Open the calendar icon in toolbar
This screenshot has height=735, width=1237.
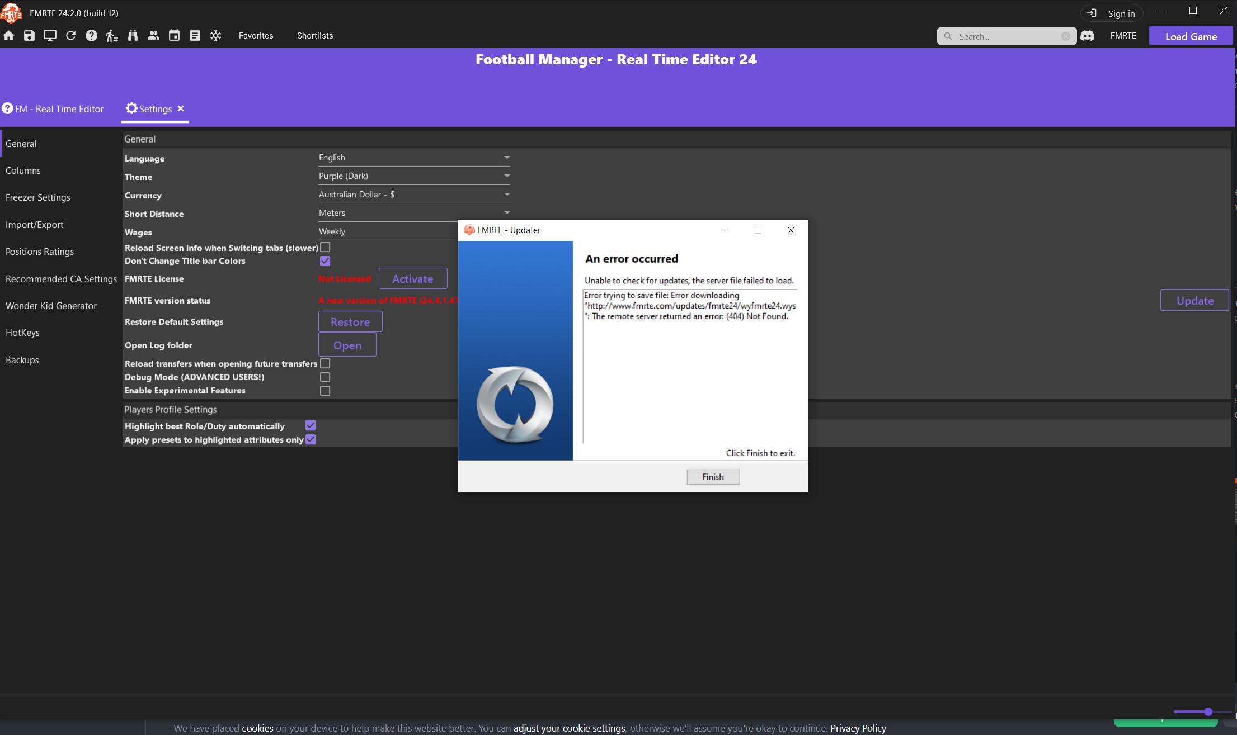coord(174,36)
